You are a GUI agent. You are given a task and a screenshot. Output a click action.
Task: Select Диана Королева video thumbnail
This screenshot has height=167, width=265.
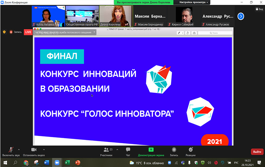pos(116,16)
